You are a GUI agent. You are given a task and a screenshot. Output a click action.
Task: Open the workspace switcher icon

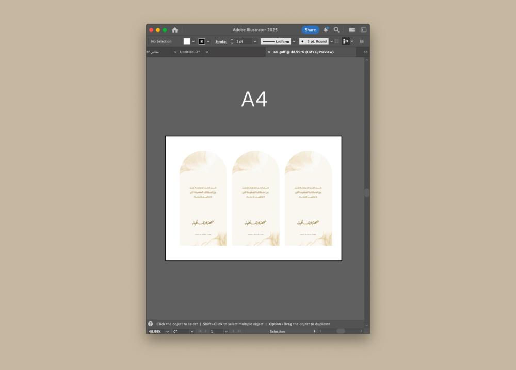pos(363,30)
